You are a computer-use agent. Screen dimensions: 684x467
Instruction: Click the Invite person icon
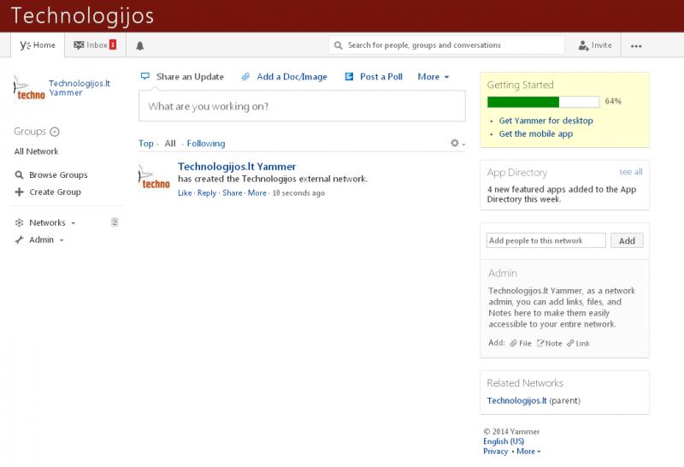[584, 45]
